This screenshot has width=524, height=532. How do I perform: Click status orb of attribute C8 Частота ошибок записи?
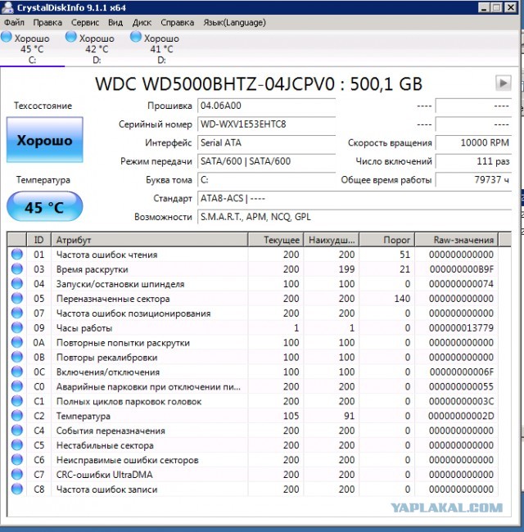click(x=17, y=489)
